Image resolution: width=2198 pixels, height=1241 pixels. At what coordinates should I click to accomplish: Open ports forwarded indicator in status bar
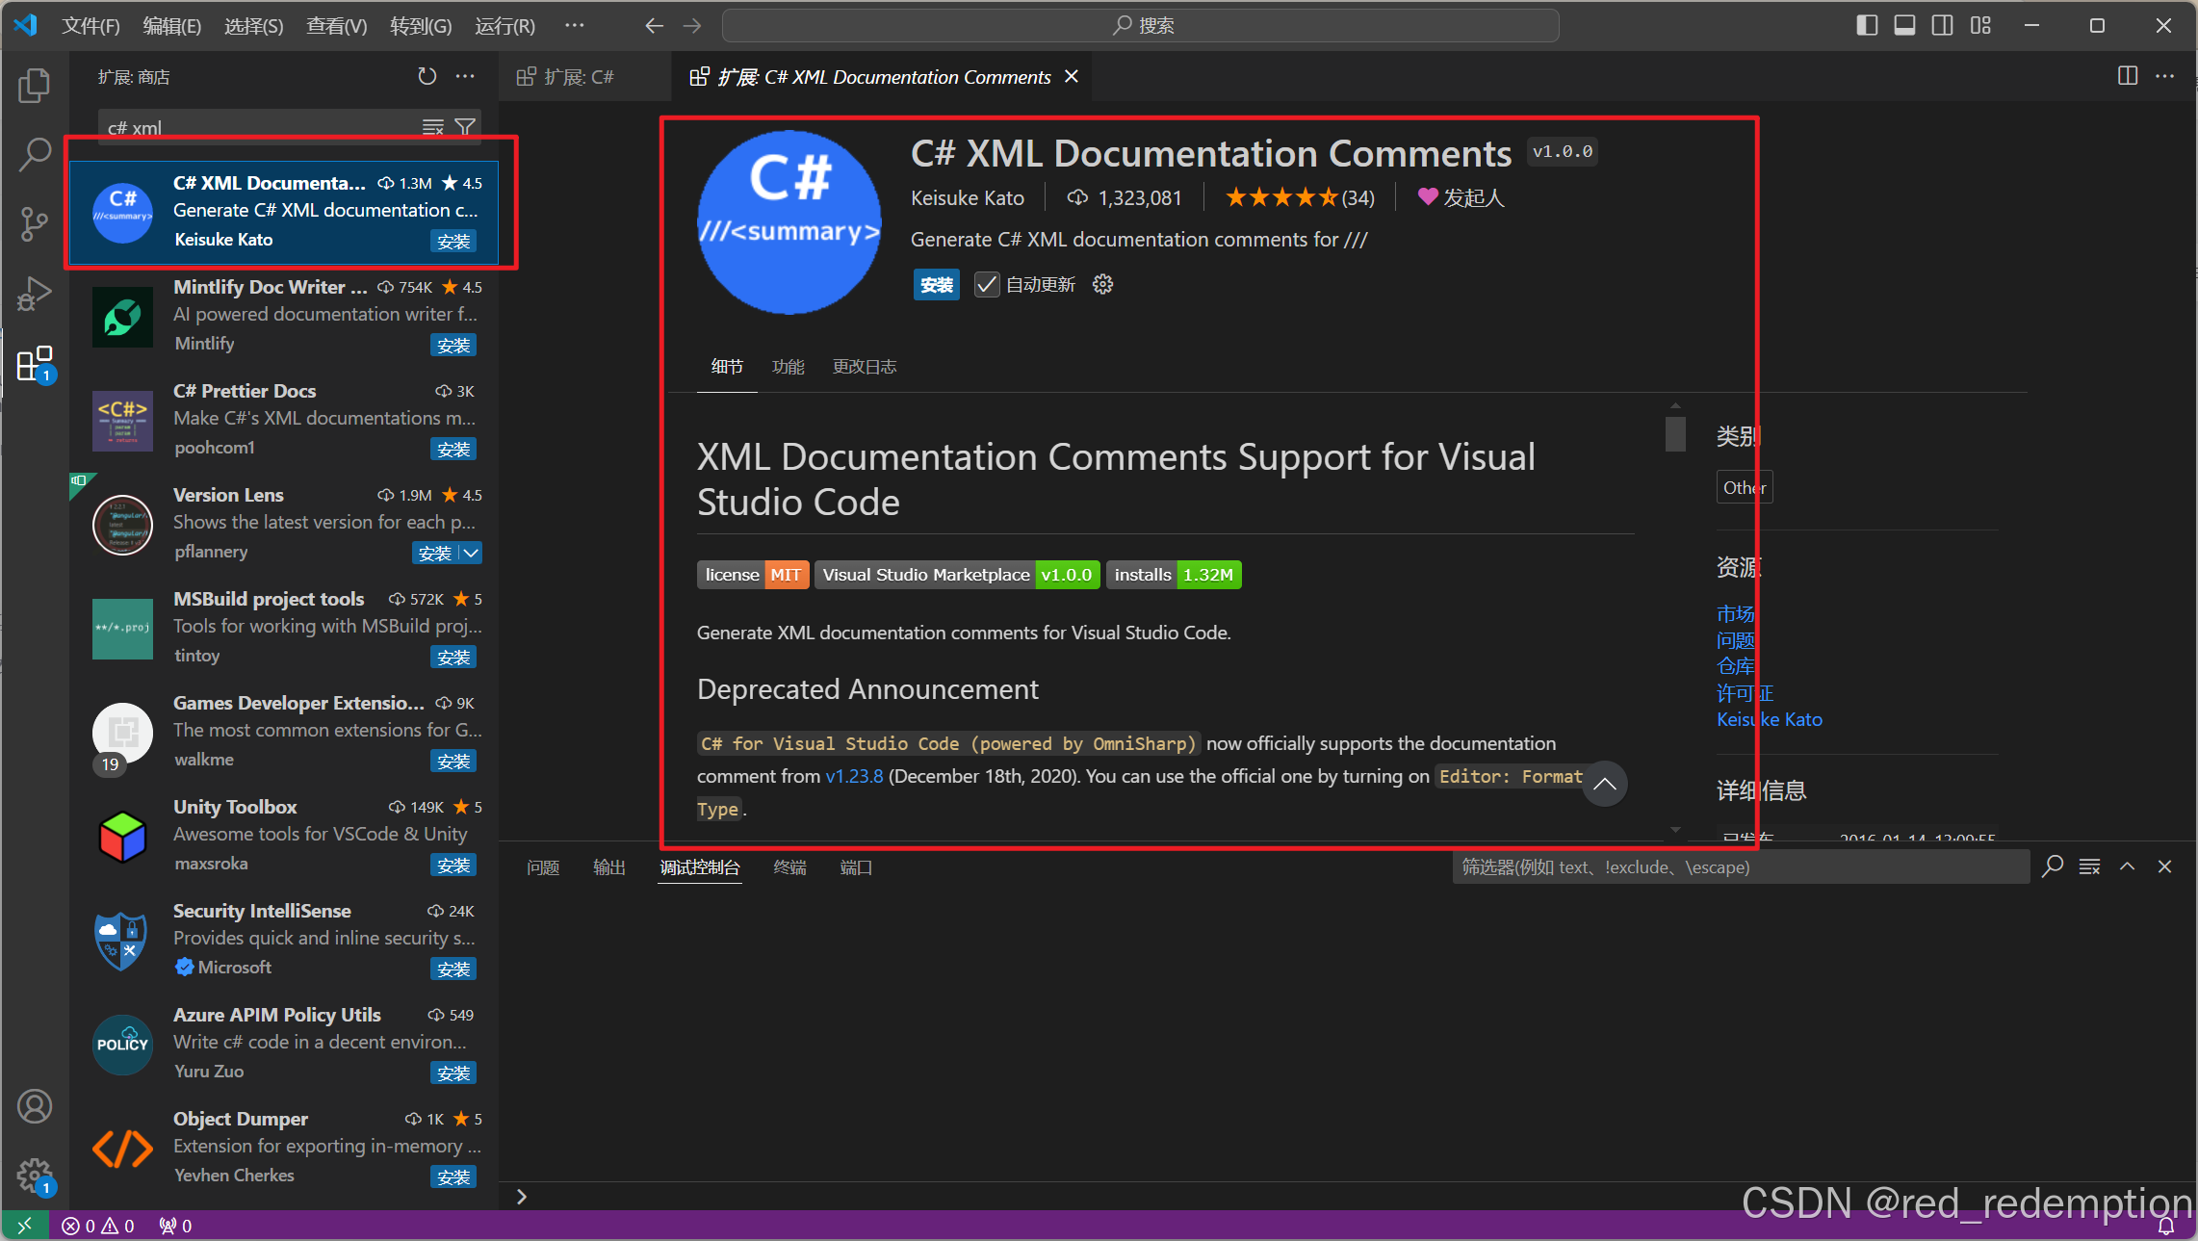point(175,1226)
